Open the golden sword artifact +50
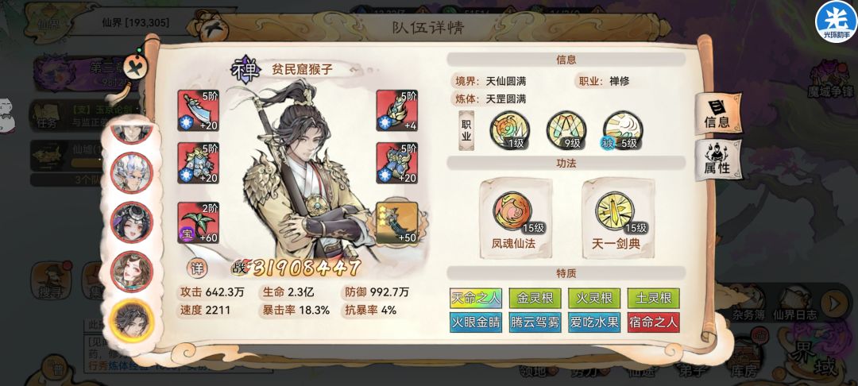 [397, 223]
